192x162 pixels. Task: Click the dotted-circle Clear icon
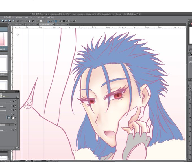[26, 21]
